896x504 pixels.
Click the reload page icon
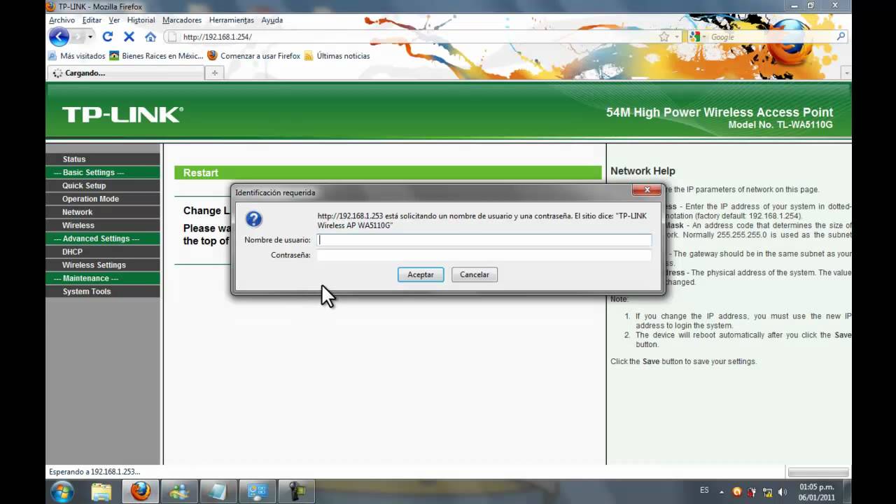(107, 36)
